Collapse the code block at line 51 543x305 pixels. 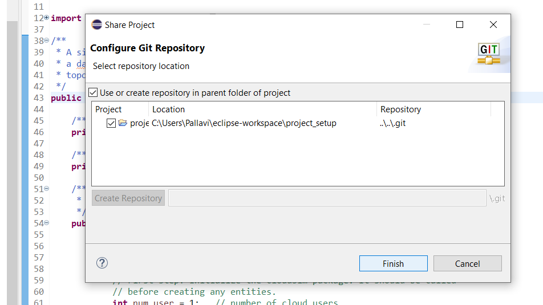(47, 189)
